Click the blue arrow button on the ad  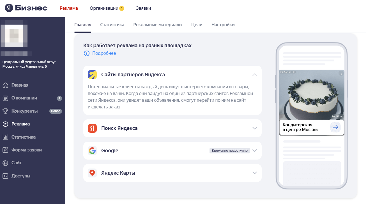click(335, 127)
